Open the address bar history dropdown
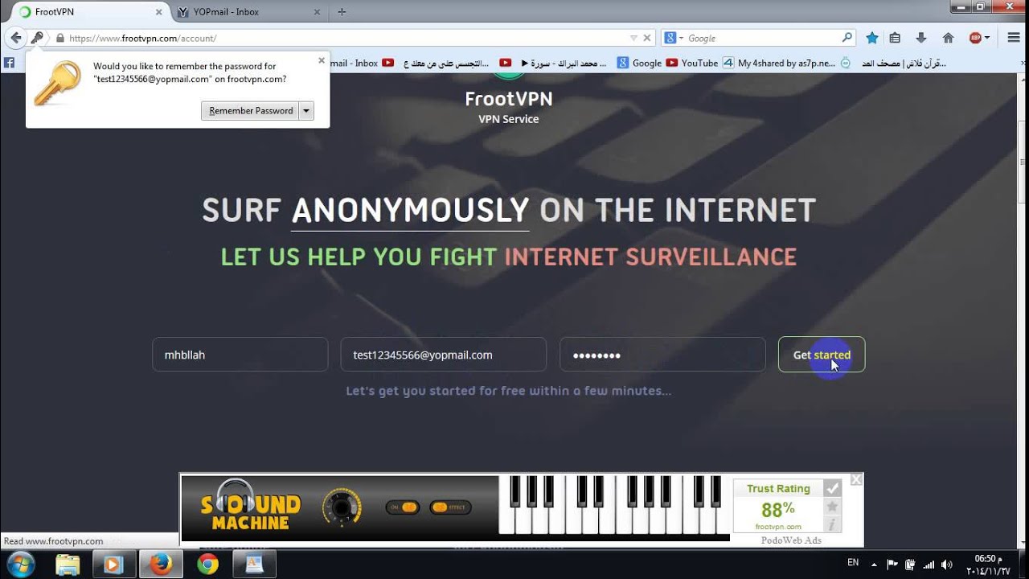1029x579 pixels. coord(633,38)
